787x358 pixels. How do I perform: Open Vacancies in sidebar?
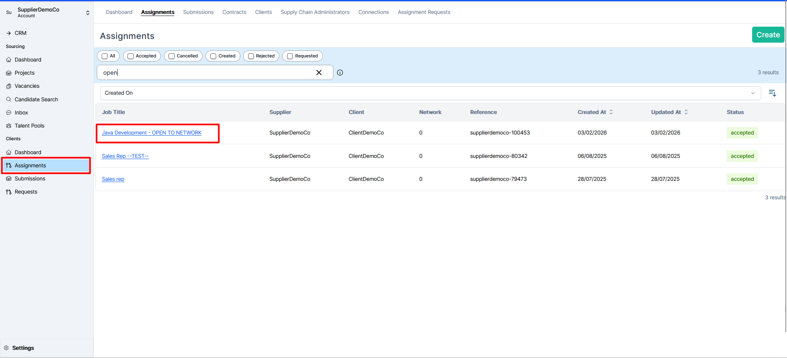[x=27, y=86]
